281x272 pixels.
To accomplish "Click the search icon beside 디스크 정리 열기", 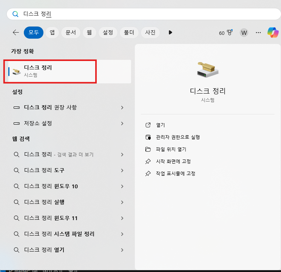I will click(x=17, y=250).
